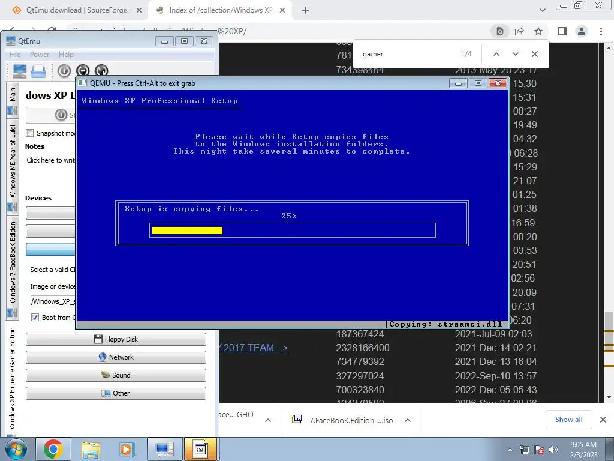Image resolution: width=614 pixels, height=461 pixels.
Task: Click the CD image path field /Windows_XP
Action: 53,301
